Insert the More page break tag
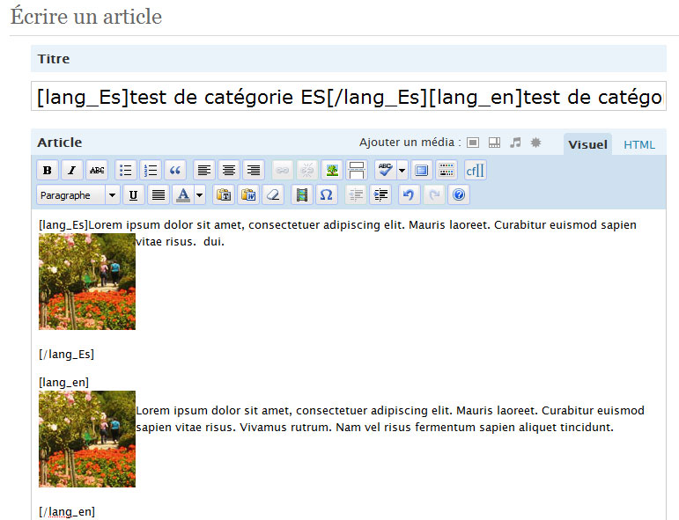Image resolution: width=679 pixels, height=520 pixels. pos(357,171)
